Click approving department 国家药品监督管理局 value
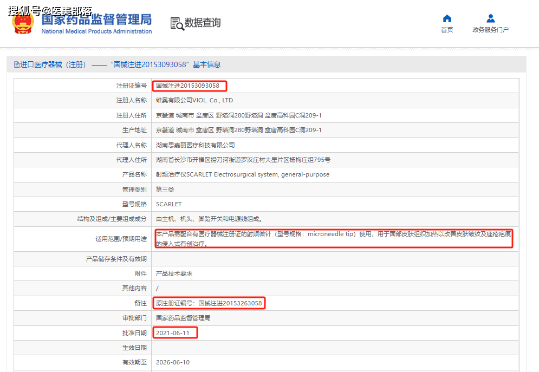This screenshot has height=372, width=539. (x=183, y=318)
